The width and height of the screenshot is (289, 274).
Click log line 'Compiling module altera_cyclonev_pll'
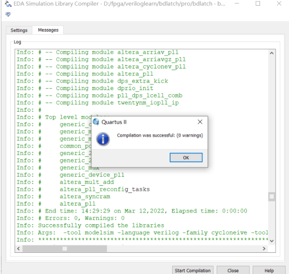click(x=101, y=67)
